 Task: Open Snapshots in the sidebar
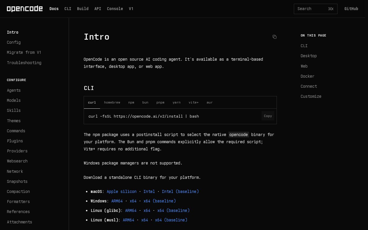point(17,181)
